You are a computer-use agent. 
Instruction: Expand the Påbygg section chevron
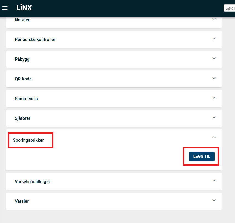pos(214,59)
